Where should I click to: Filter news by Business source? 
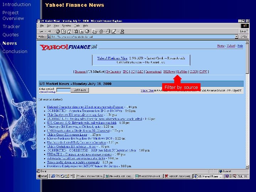tap(80, 71)
